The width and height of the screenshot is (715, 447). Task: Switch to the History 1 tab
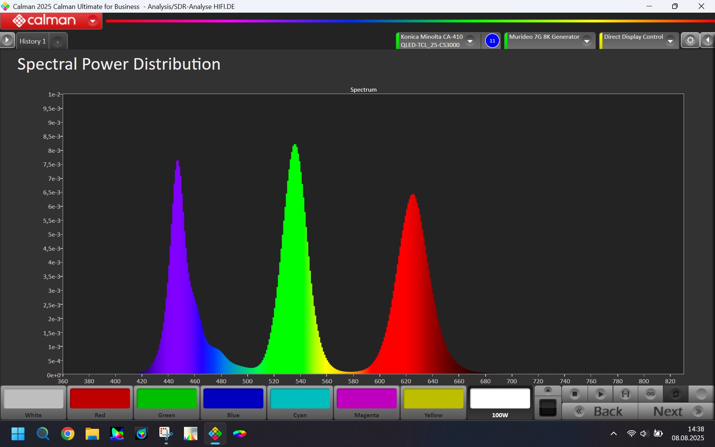pyautogui.click(x=32, y=41)
